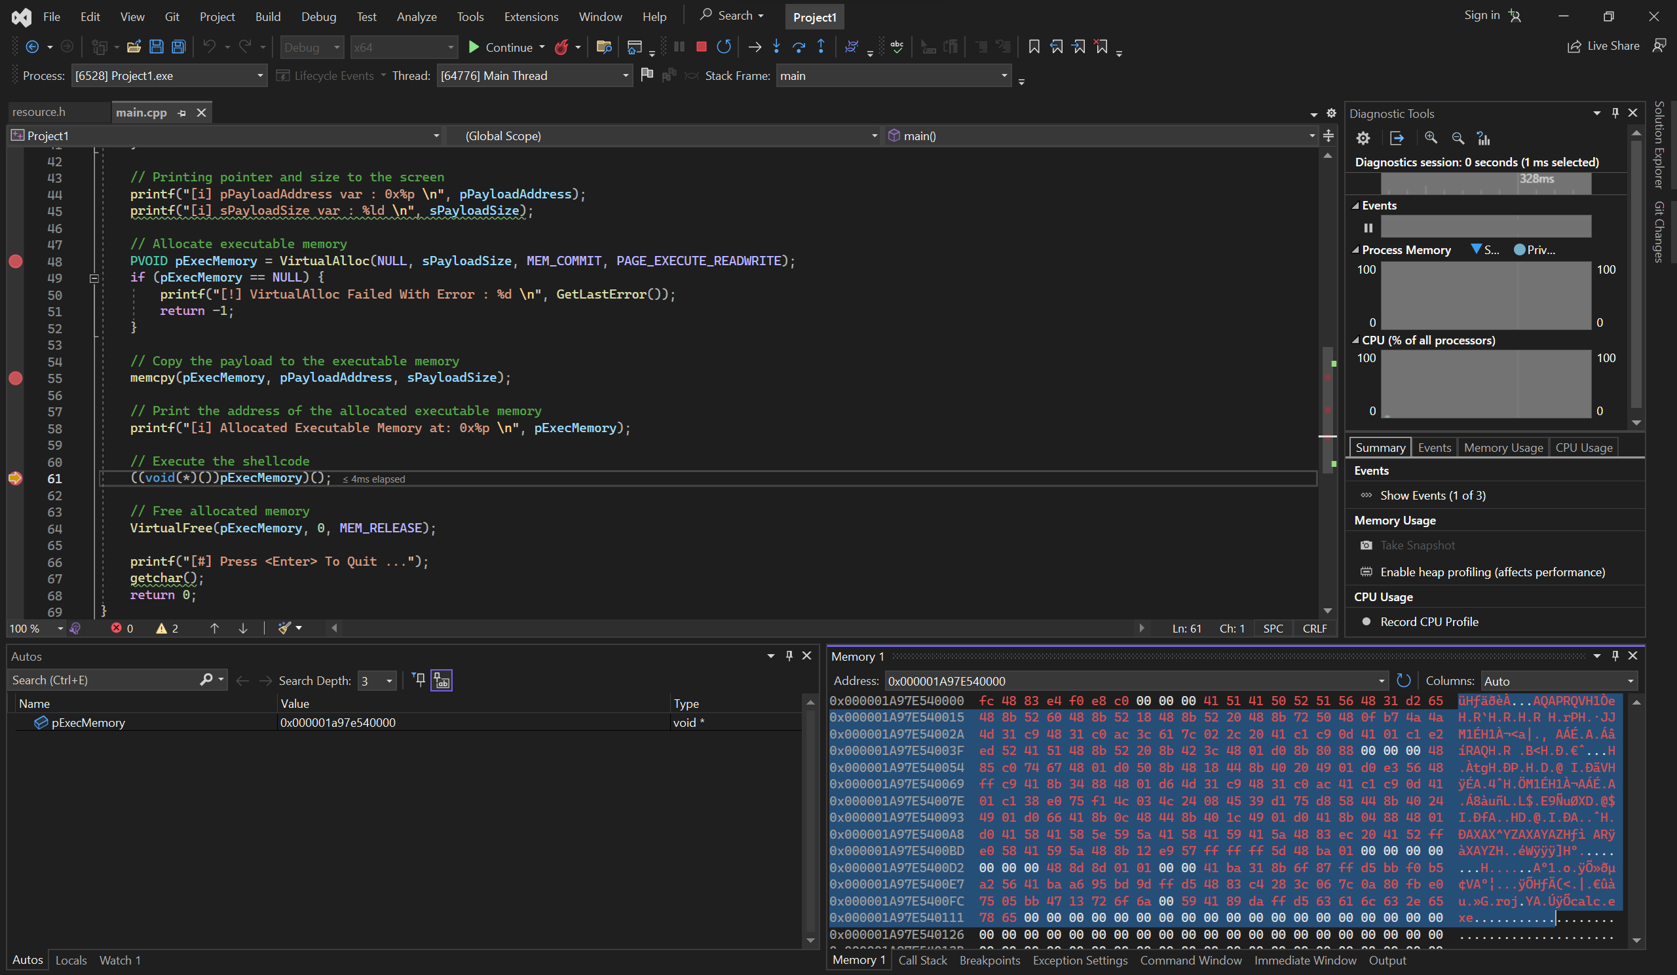The width and height of the screenshot is (1677, 975).
Task: Click Record CPU Profile
Action: tap(1429, 621)
